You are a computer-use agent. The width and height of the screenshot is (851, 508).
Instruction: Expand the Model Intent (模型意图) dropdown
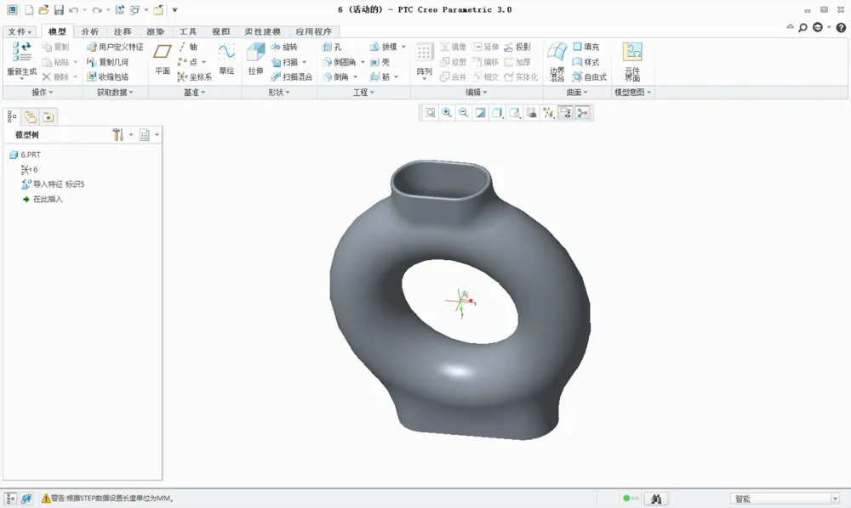[632, 93]
